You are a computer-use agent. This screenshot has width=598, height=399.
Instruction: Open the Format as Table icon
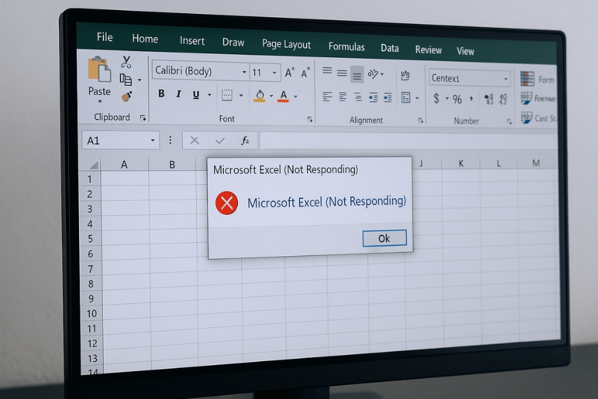coord(527,98)
